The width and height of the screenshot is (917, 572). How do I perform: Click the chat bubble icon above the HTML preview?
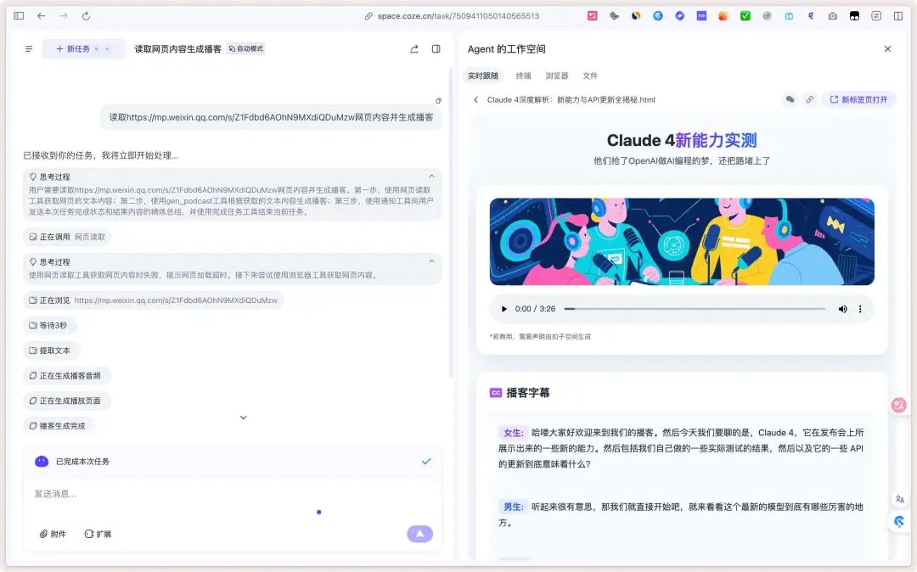(790, 99)
